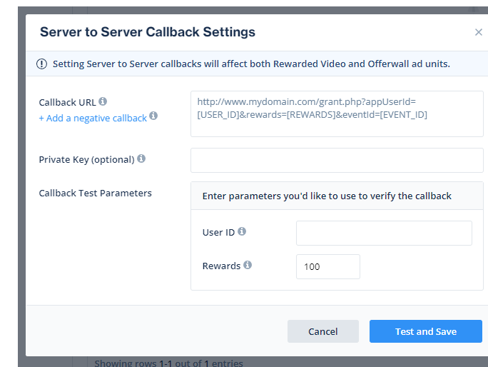Select the User ID test parameter field

[384, 233]
